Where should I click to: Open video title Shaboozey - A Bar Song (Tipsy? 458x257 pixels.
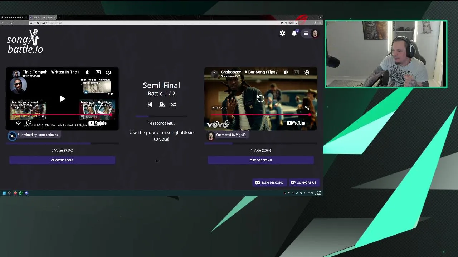(x=249, y=72)
